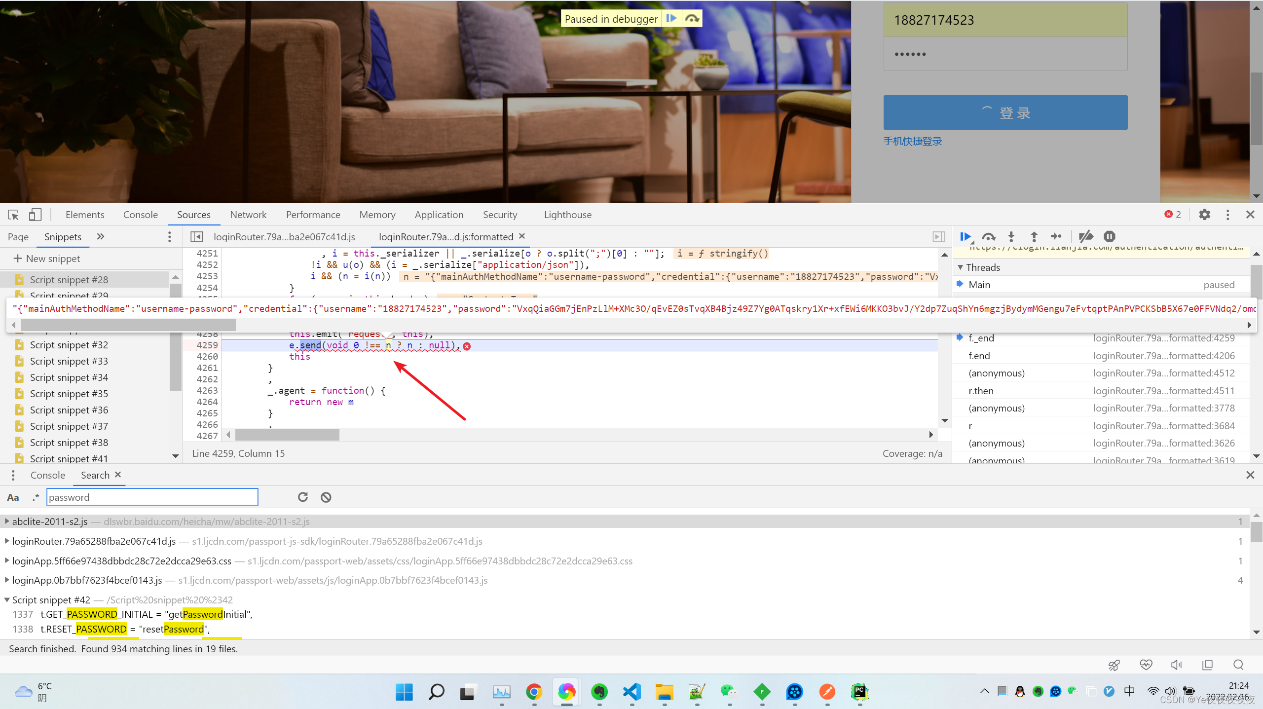This screenshot has height=709, width=1263.
Task: Open DevTools settings gear
Action: pos(1204,215)
